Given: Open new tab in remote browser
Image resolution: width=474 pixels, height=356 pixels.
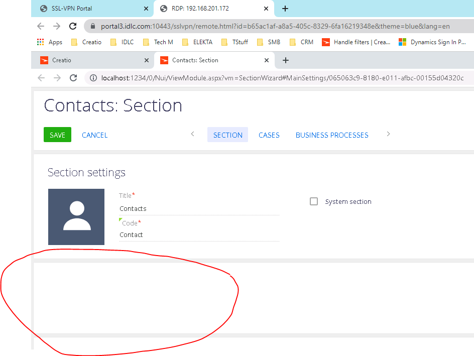Looking at the screenshot, I should [285, 60].
